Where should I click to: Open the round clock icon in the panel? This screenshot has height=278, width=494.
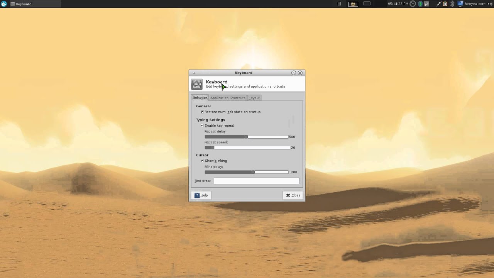coord(413,4)
